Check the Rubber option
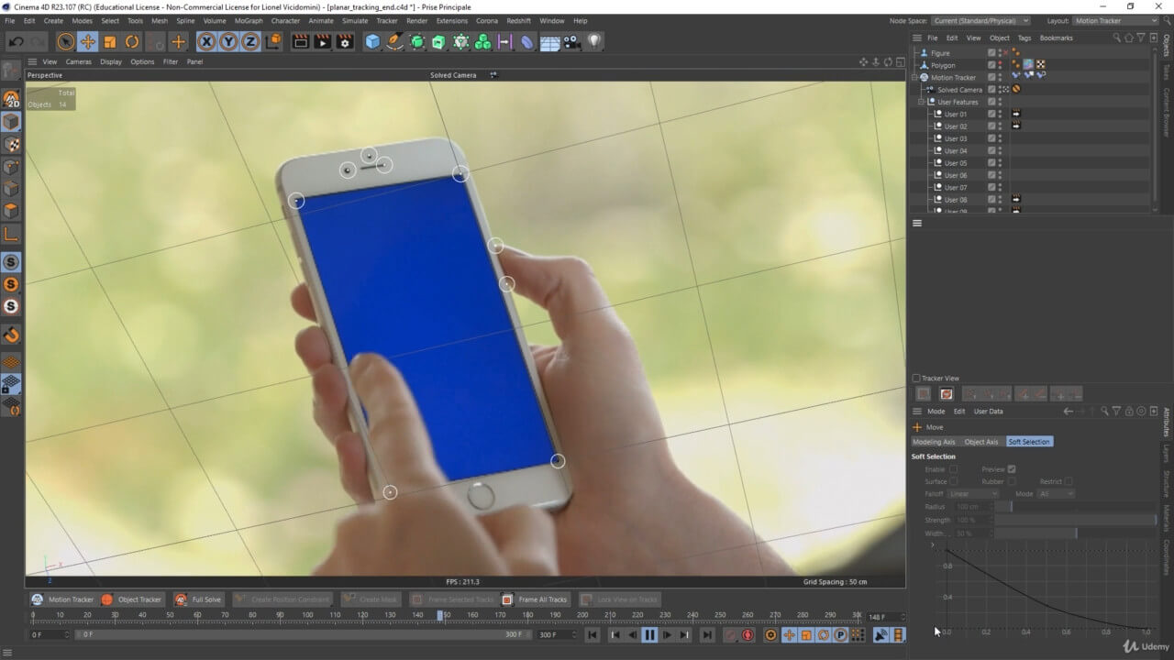The width and height of the screenshot is (1174, 660). point(1012,481)
